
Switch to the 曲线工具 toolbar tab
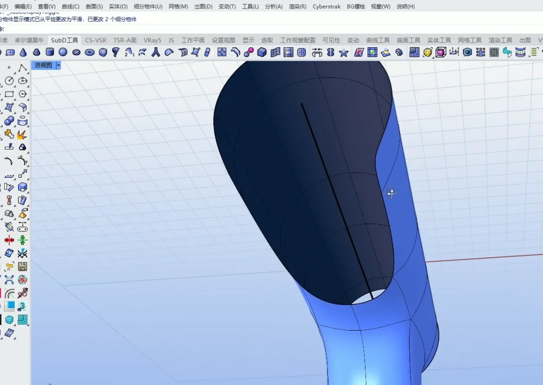click(378, 40)
